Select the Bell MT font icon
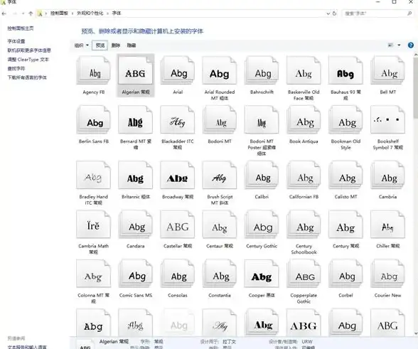 pyautogui.click(x=387, y=70)
